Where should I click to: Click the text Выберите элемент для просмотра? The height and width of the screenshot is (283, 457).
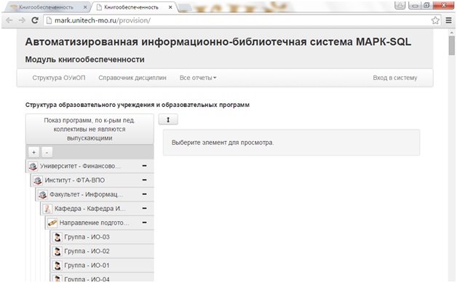(x=223, y=143)
